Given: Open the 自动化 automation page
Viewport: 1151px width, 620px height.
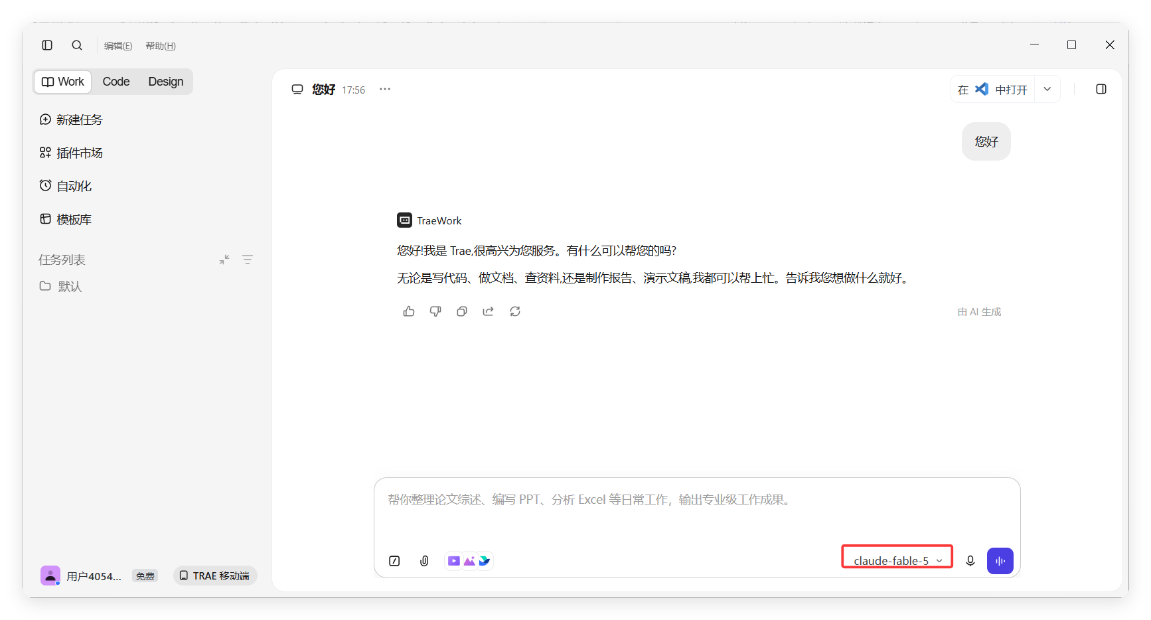Looking at the screenshot, I should [x=66, y=186].
